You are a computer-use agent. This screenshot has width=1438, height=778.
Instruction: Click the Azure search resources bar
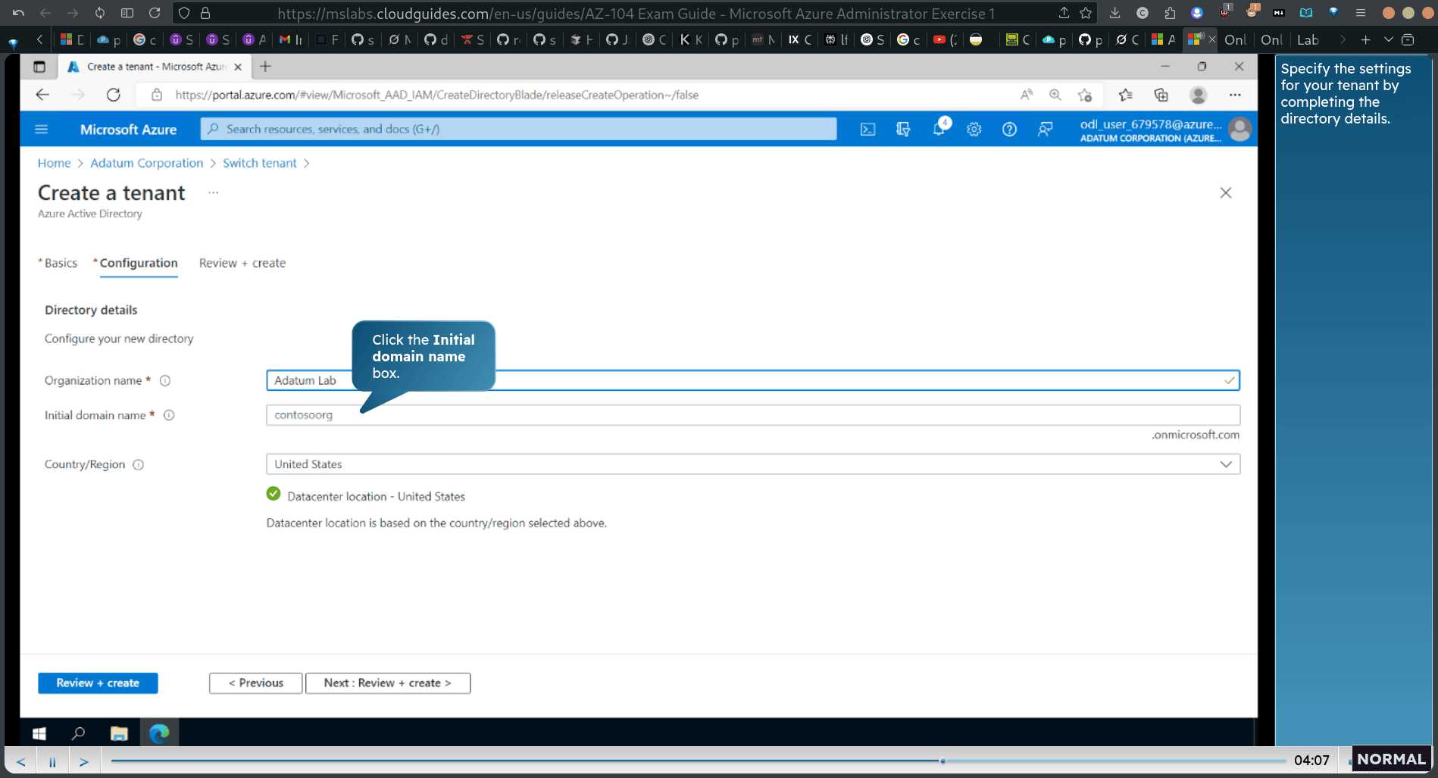coord(518,130)
